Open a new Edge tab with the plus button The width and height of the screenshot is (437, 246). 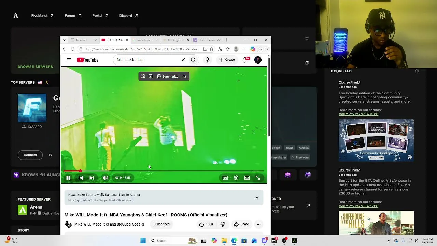coord(226,40)
